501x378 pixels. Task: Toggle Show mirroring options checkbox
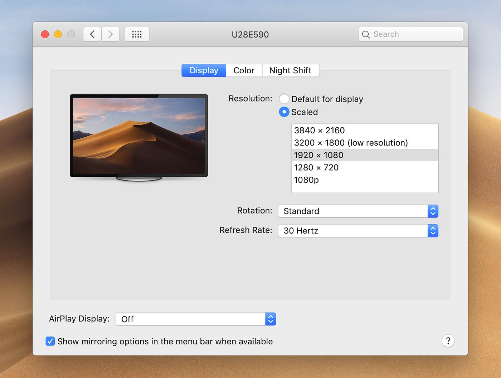click(x=50, y=341)
